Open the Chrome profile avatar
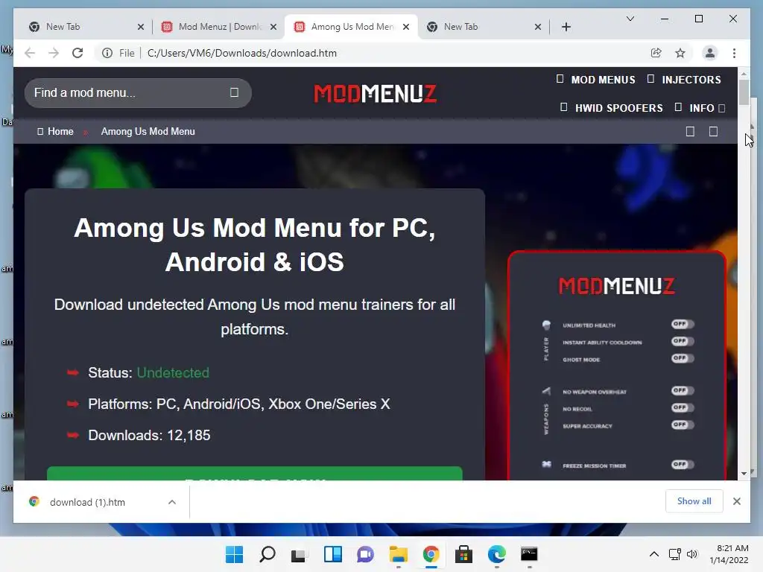This screenshot has height=572, width=763. click(x=710, y=53)
